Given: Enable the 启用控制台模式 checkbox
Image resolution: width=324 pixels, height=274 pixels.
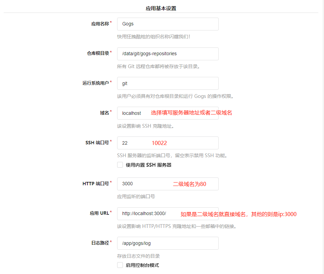Looking at the screenshot, I should pyautogui.click(x=120, y=265).
